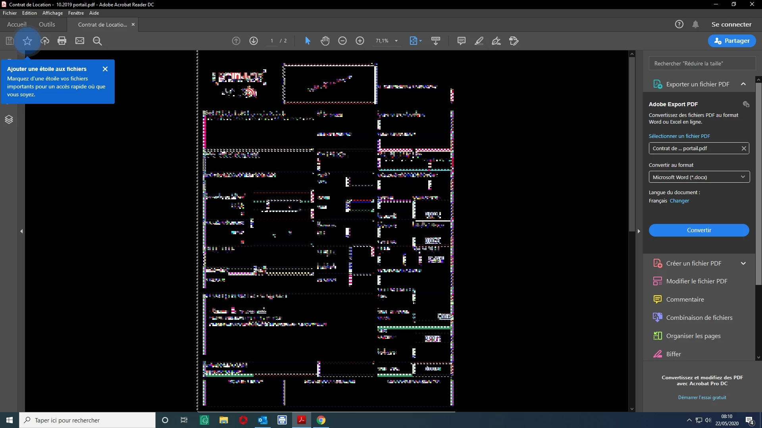Collapse the right tools pane arrow
Screen dimensions: 762x428
point(639,231)
